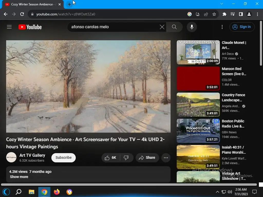Click the page vertical scrollbar
Image resolution: width=263 pixels, height=197 pixels.
coord(261,43)
